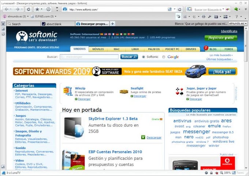Open the forward button history dropdown arrow
249x176 pixels.
22,9
